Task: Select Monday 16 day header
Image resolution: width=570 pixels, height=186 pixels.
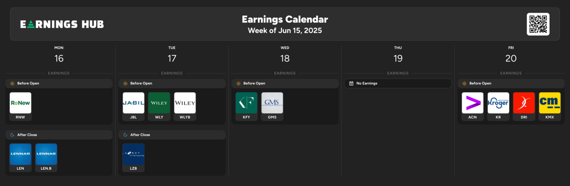Action: pyautogui.click(x=59, y=55)
